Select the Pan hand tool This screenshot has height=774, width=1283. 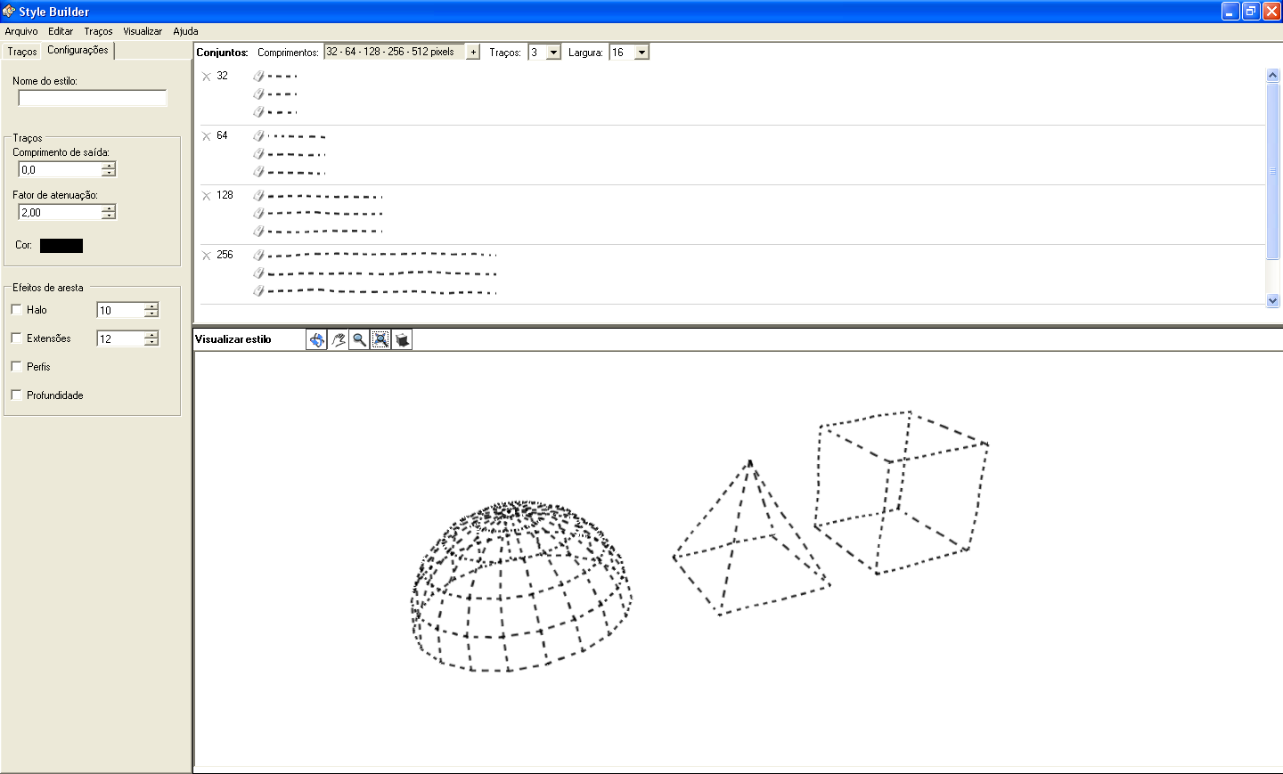click(x=338, y=339)
